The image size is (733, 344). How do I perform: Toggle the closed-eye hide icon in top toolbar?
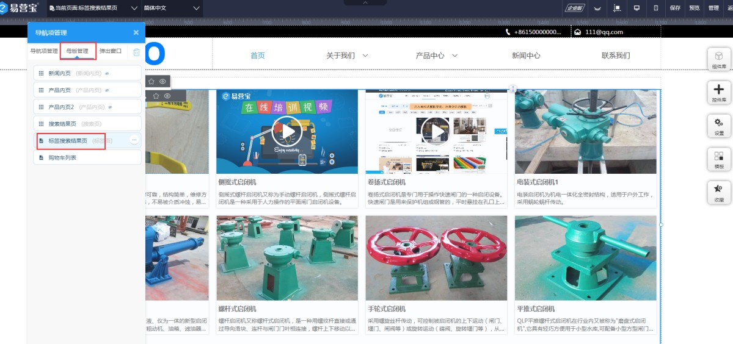597,9
